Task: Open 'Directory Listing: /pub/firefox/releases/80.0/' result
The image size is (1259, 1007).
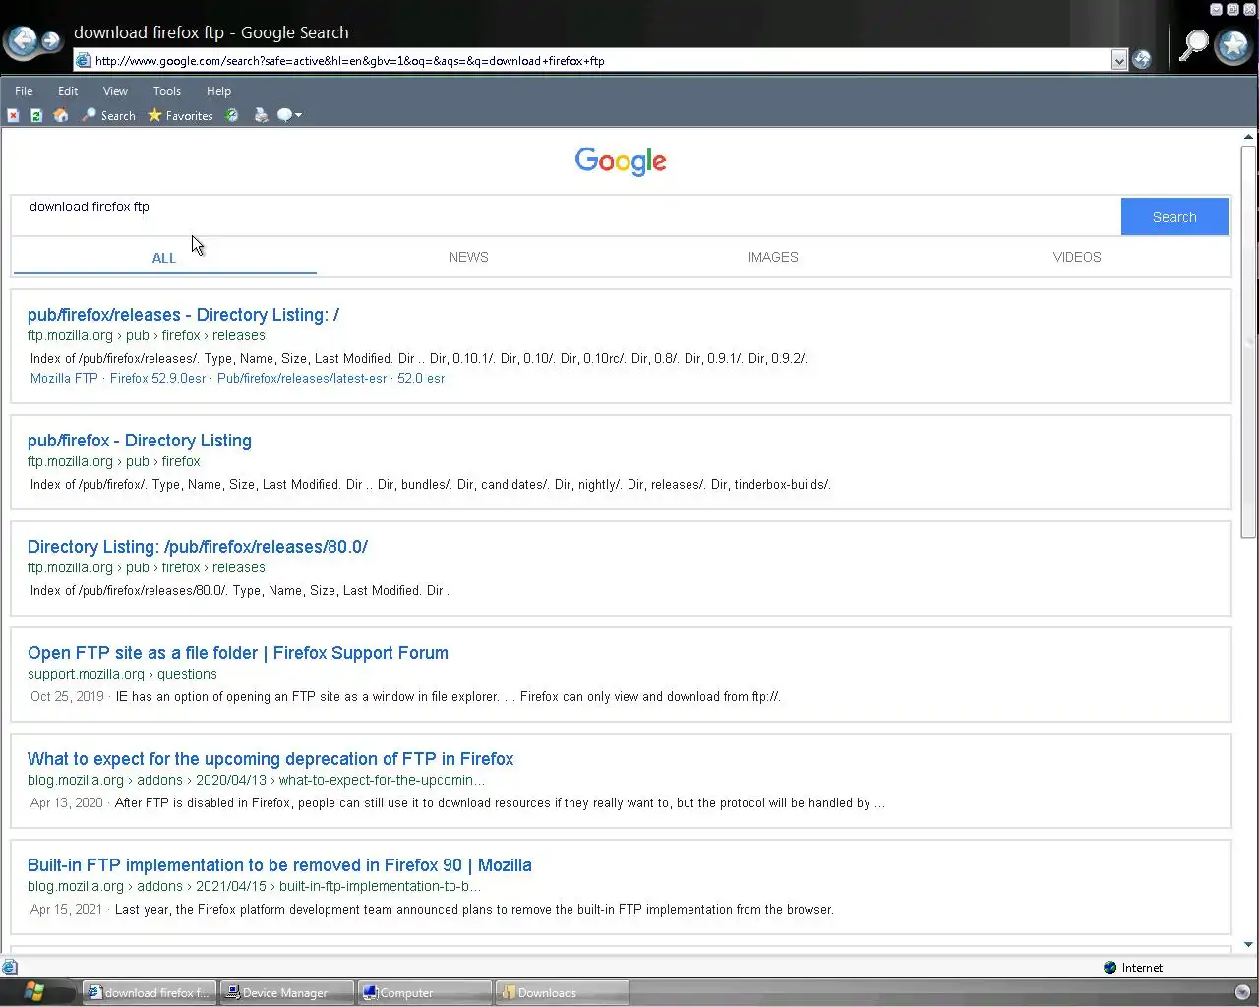Action: point(197,547)
